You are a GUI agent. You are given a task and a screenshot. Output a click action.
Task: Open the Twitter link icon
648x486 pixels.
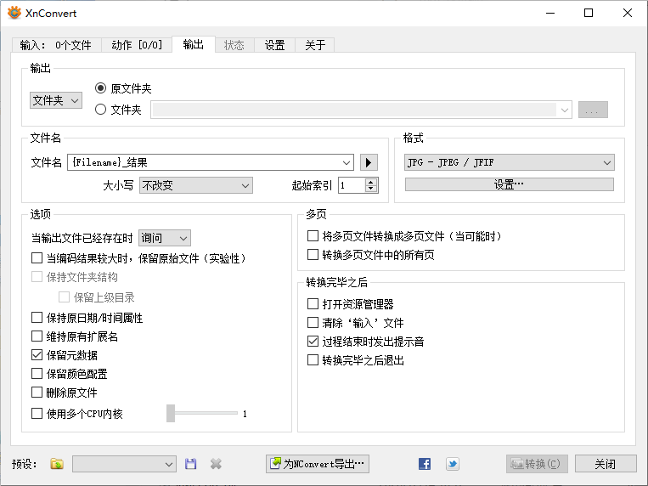click(x=453, y=464)
